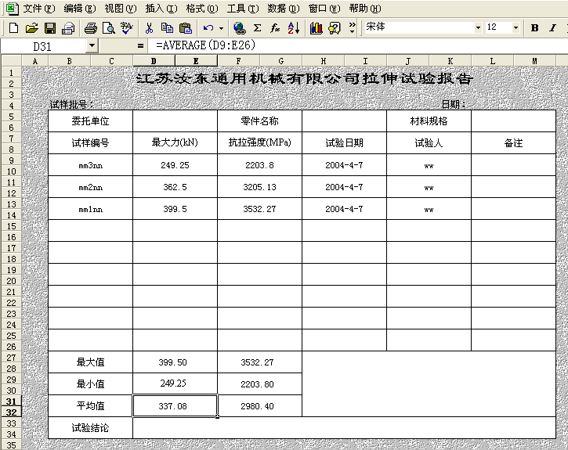
Task: Run the Spelling check icon
Action: [127, 28]
